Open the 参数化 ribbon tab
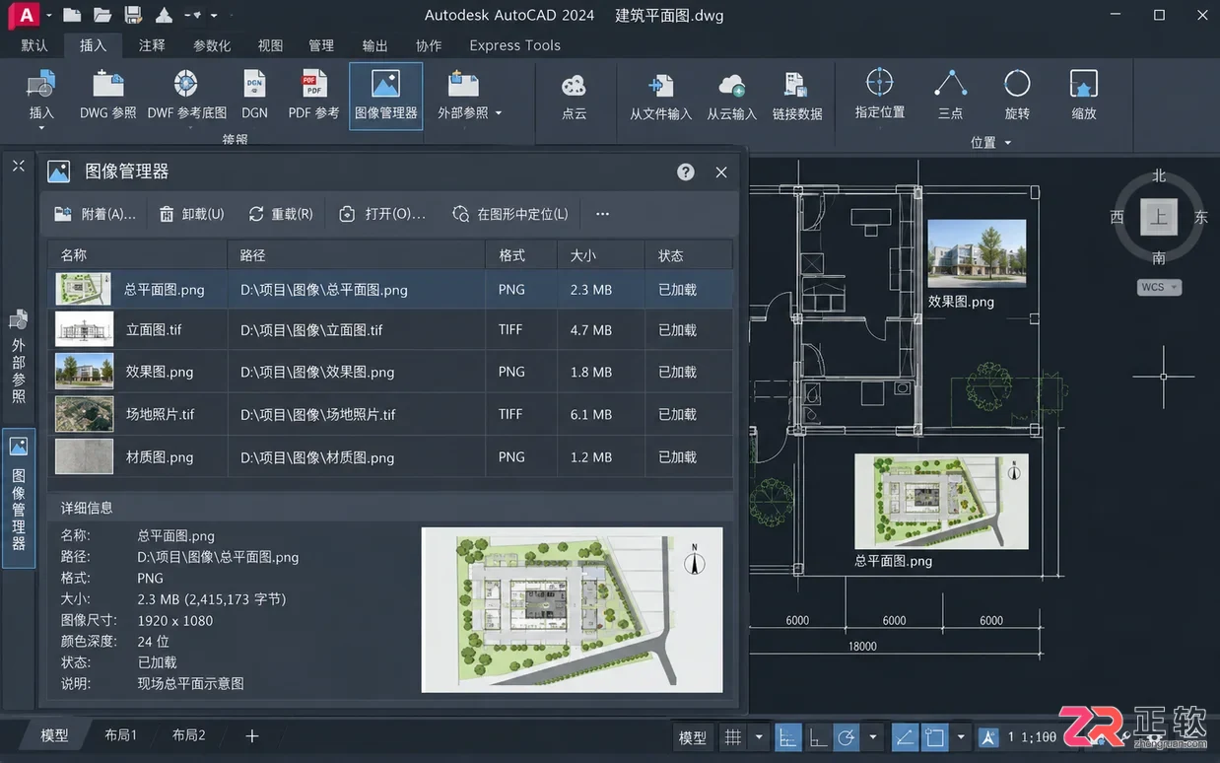 pyautogui.click(x=212, y=45)
